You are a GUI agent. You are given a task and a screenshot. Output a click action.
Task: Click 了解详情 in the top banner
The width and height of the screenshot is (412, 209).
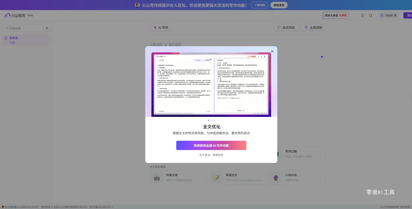(x=260, y=5)
